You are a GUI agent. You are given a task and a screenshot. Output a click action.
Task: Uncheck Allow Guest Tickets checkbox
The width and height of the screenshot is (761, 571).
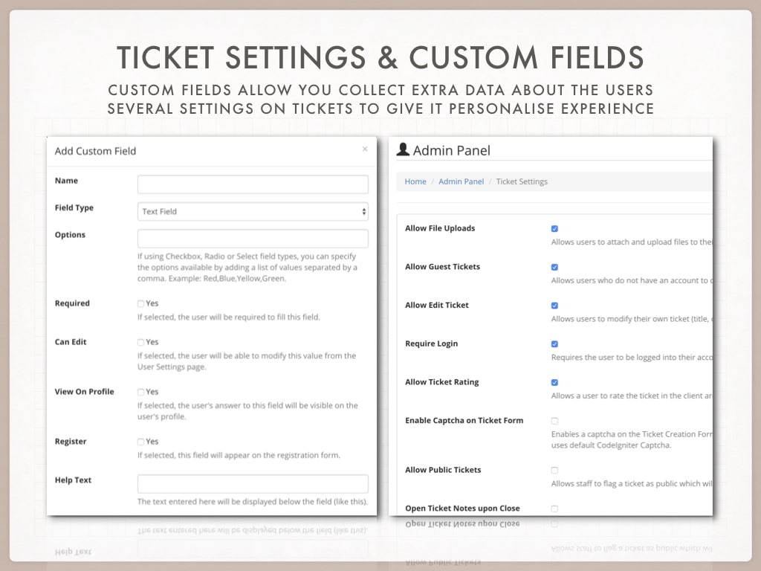(554, 267)
